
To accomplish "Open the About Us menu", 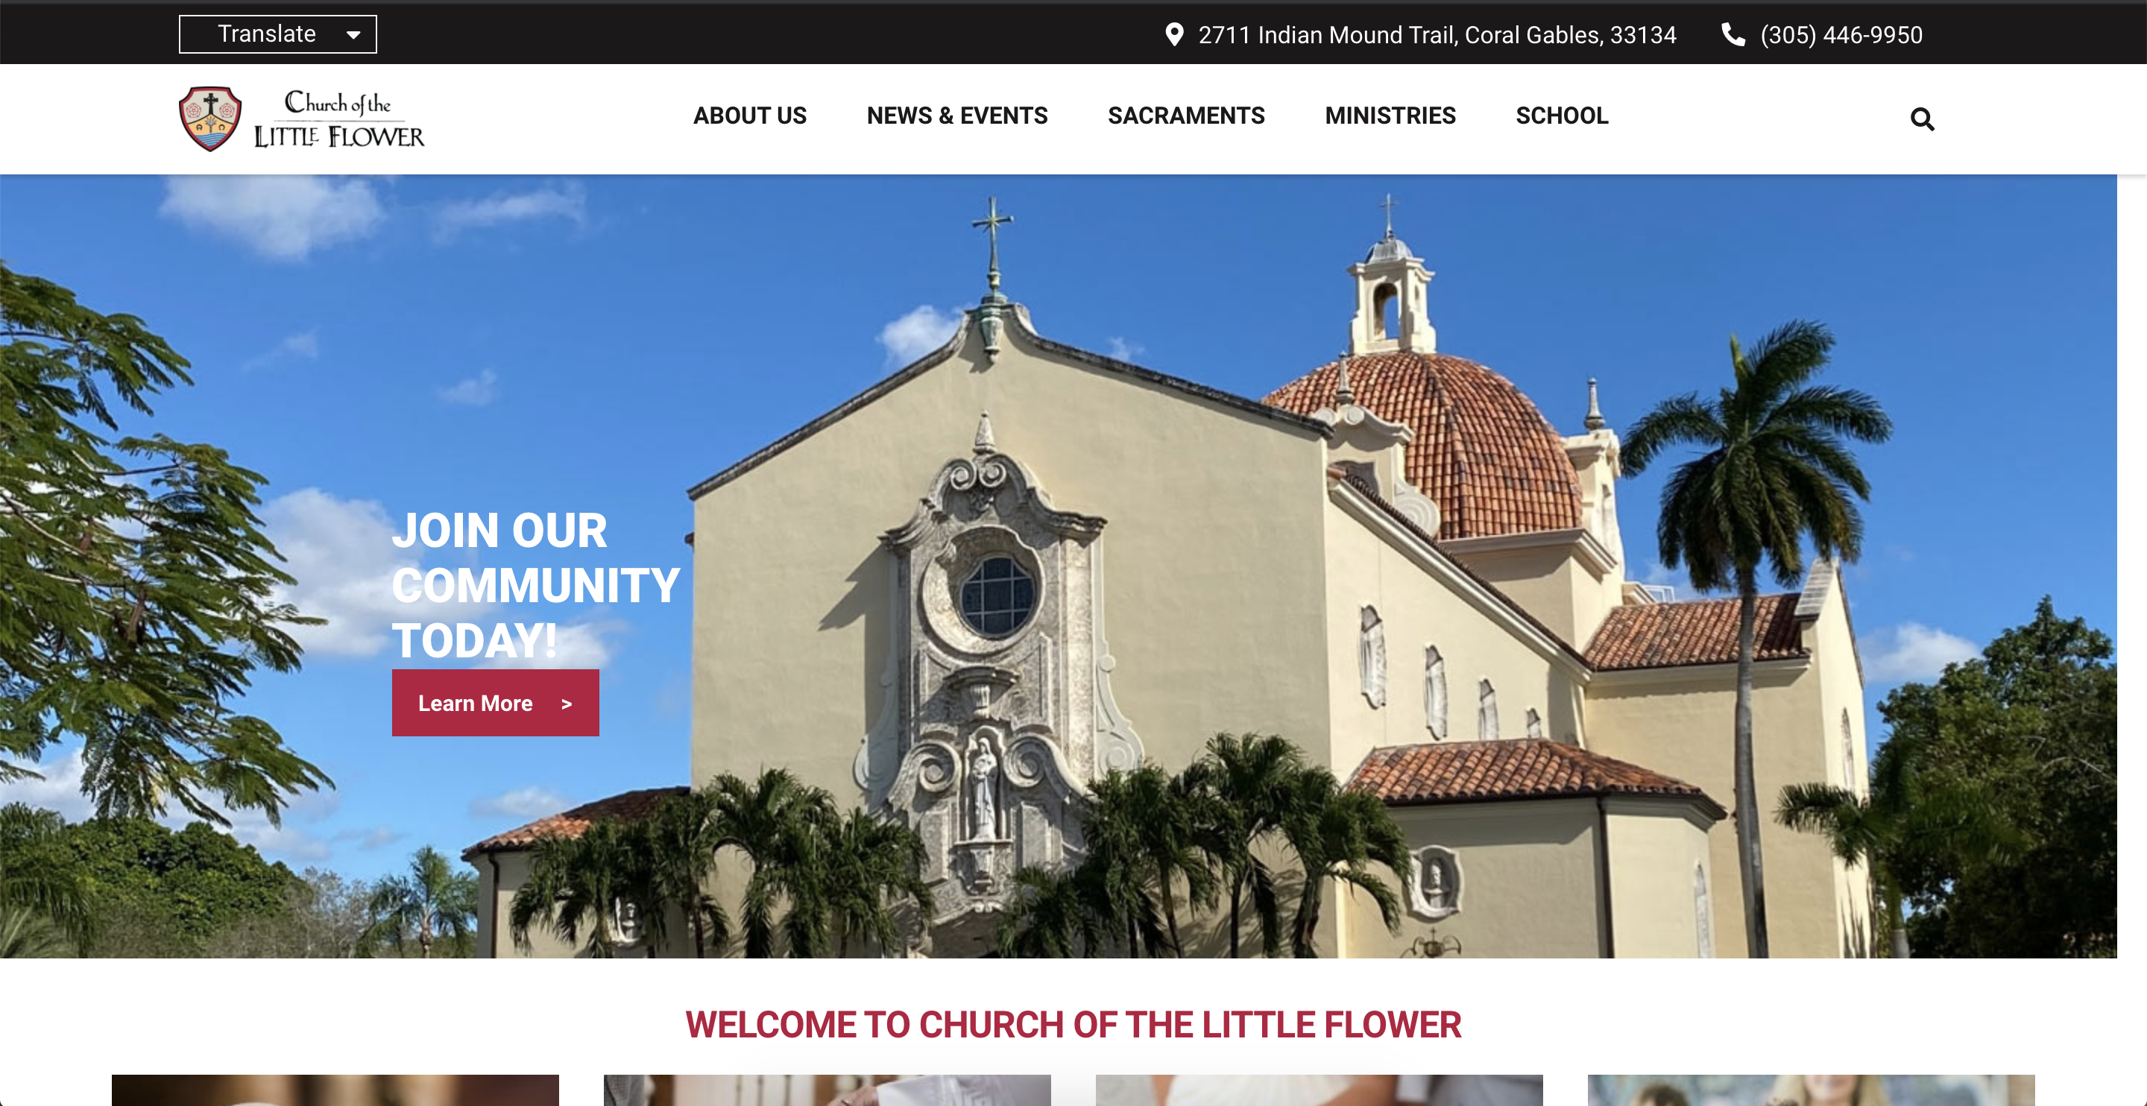I will tap(749, 115).
